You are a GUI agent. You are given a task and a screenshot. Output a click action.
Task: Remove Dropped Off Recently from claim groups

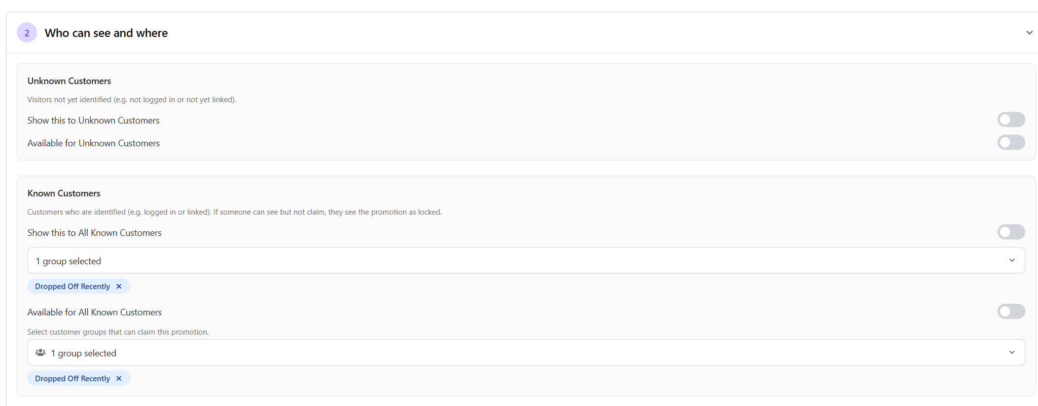pos(119,379)
